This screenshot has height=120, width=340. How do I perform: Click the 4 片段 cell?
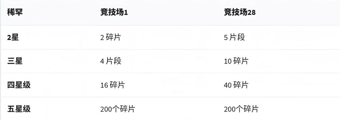[111, 61]
